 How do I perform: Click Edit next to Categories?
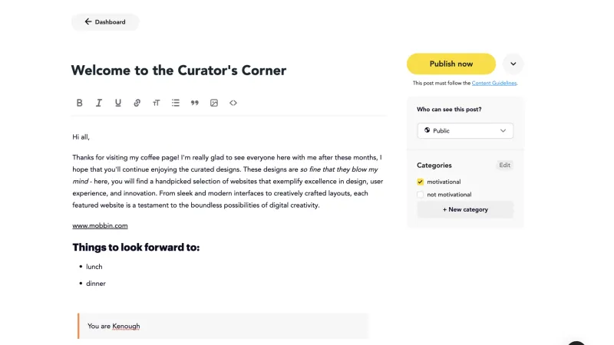[504, 165]
